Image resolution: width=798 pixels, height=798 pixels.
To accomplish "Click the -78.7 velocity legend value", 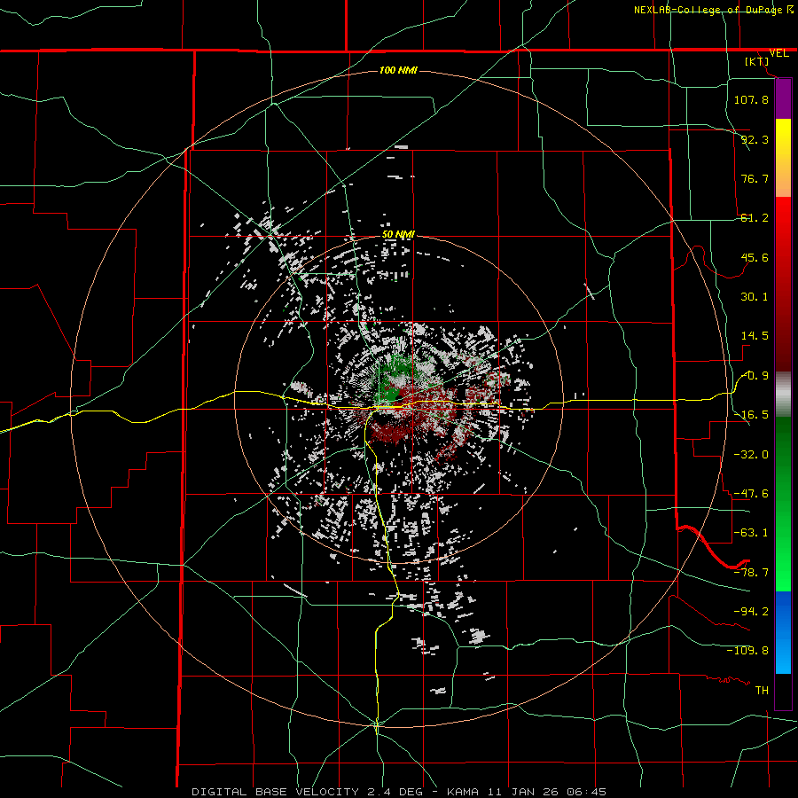I will click(751, 573).
